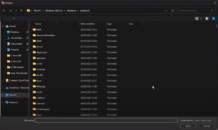Select the A-Volute folder icon
This screenshot has width=218, height=130.
(x=34, y=69)
